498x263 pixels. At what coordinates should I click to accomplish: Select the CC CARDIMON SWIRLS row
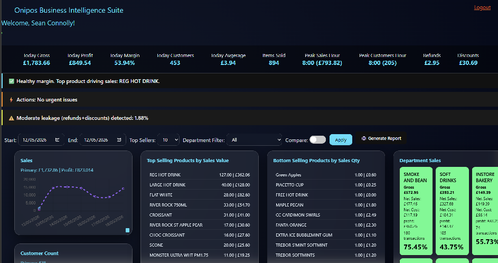point(326,215)
